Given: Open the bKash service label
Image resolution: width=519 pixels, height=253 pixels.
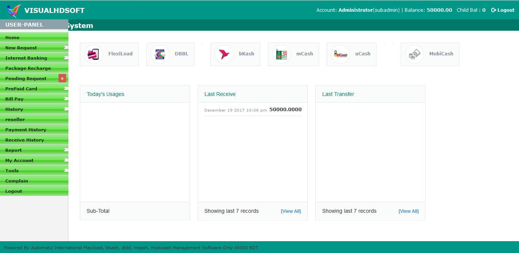Looking at the screenshot, I should coord(247,54).
